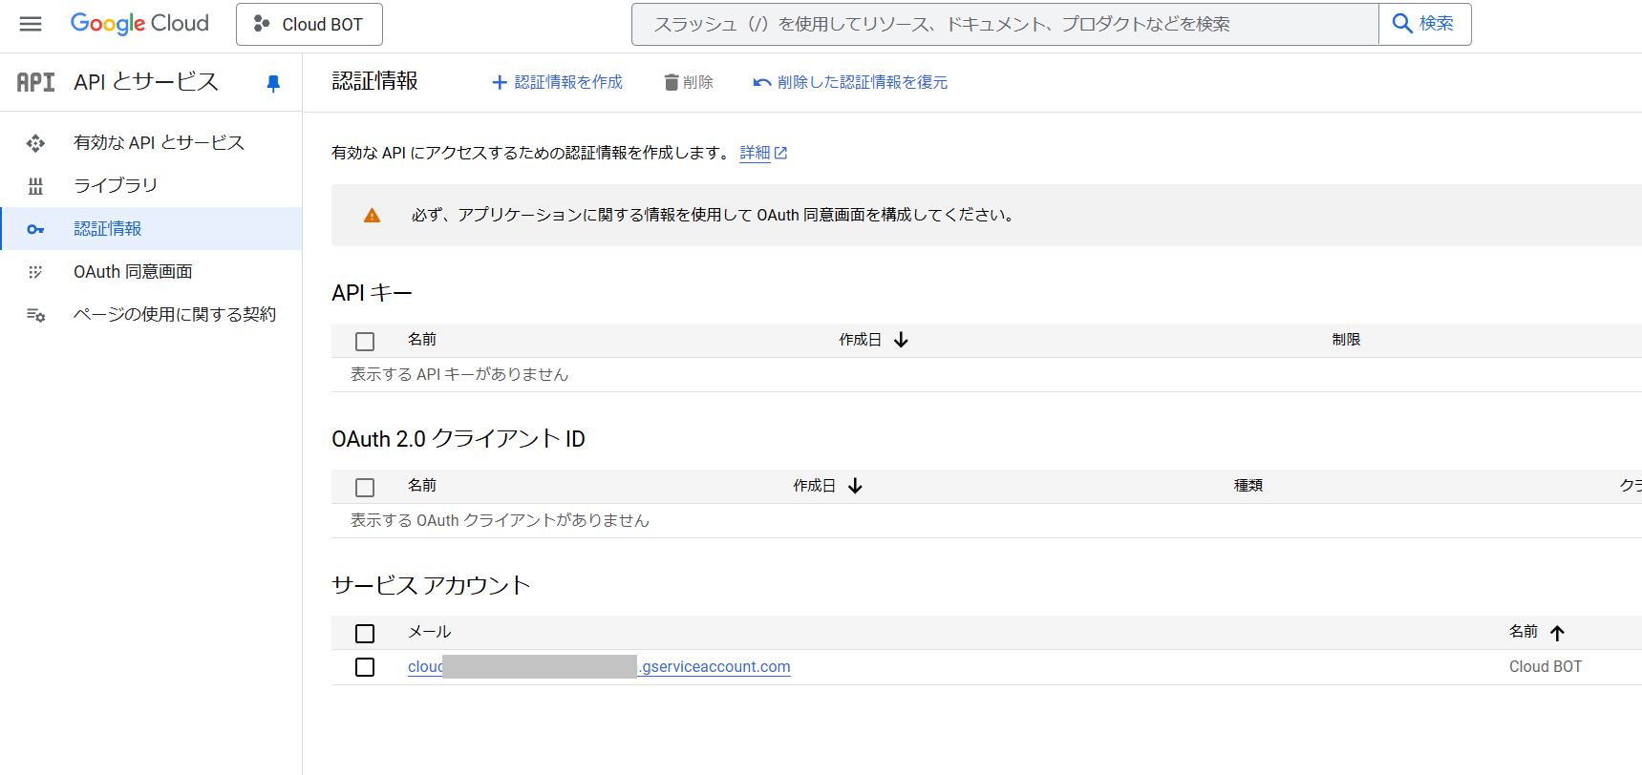Focus the resource search field
Screen dimensions: 1642x775
point(1005,24)
